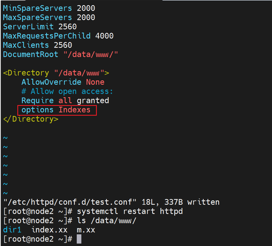Click the DocumentRoot keyword
Viewport: 272px width, 246px height.
[30, 54]
